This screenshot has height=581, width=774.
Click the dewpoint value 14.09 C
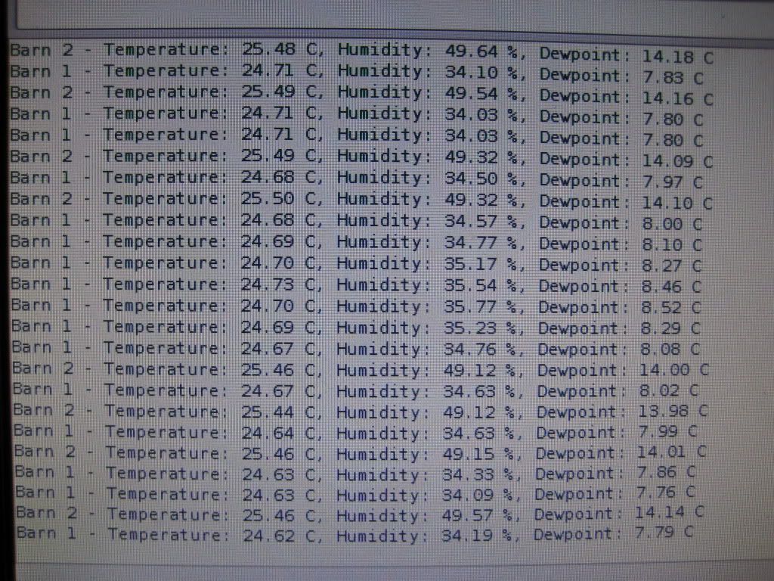click(x=677, y=161)
